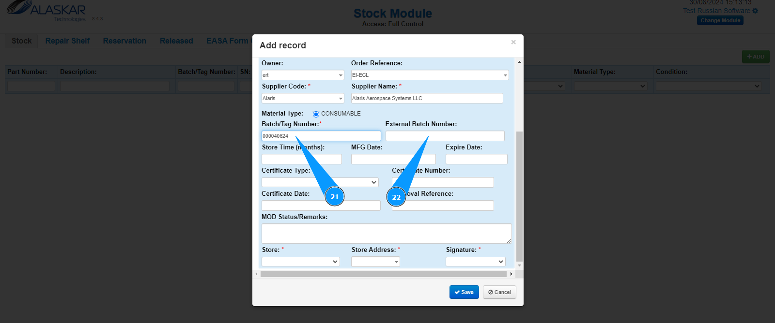Click the Save button
This screenshot has height=323, width=775.
pyautogui.click(x=464, y=292)
